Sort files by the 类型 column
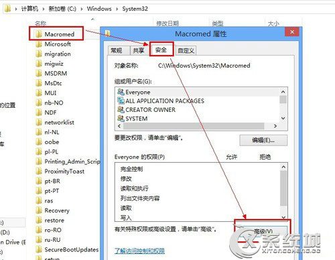 pyautogui.click(x=218, y=23)
